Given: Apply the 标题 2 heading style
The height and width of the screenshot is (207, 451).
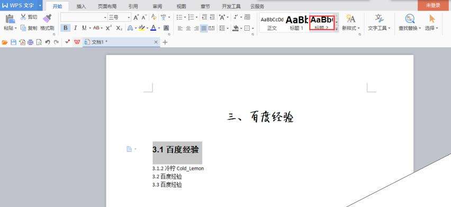Looking at the screenshot, I should pos(322,23).
